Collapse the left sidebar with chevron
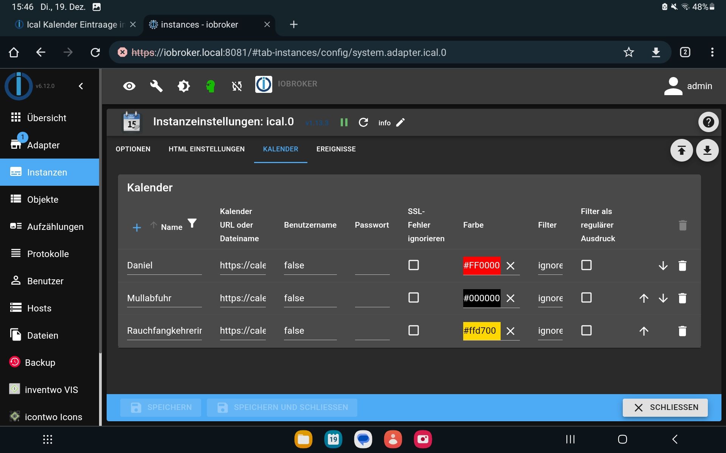This screenshot has height=453, width=726. click(x=81, y=86)
